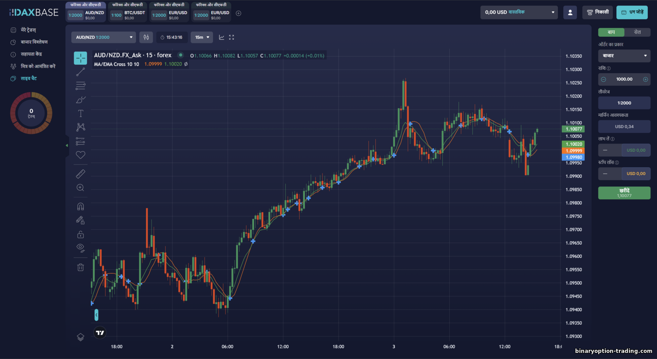657x359 pixels.
Task: Select the text annotation tool
Action: tap(81, 113)
